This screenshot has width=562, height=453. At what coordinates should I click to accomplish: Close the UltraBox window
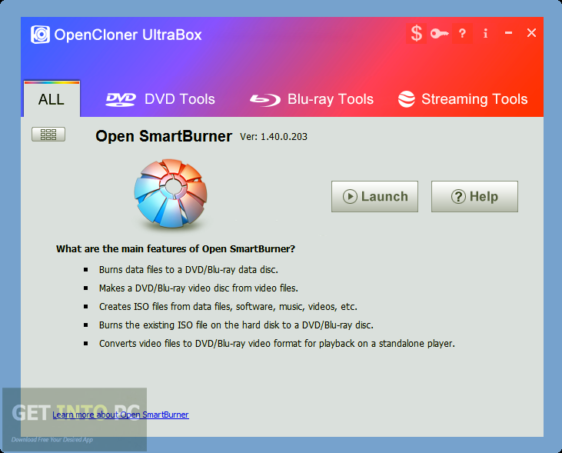tap(531, 33)
